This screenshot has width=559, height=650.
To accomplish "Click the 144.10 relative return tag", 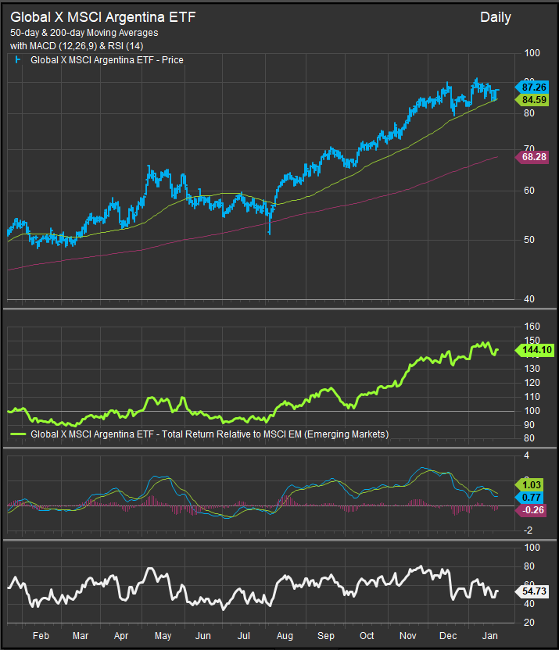I will click(535, 350).
